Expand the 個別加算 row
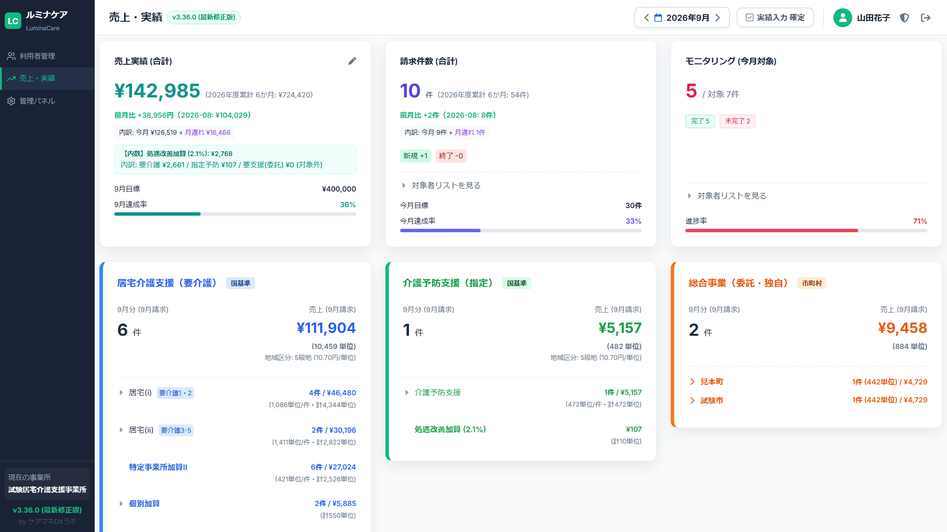947x532 pixels. tap(237, 509)
